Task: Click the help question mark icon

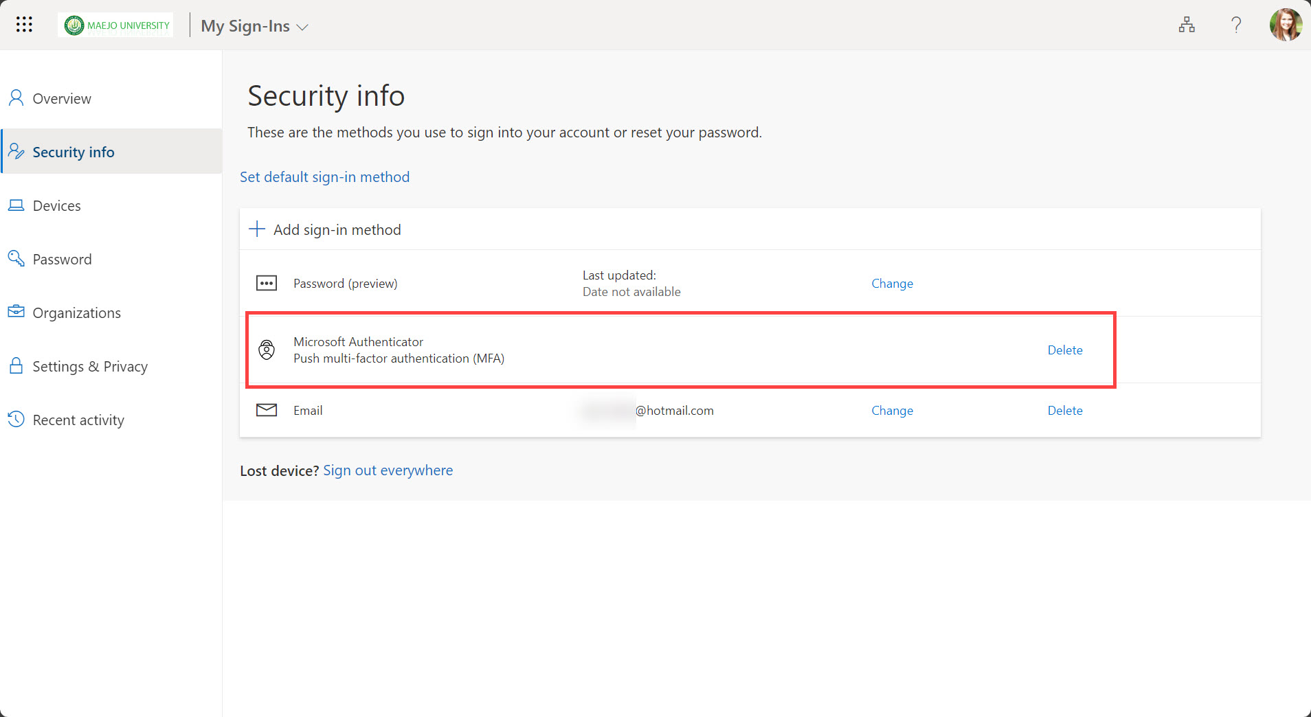Action: pos(1236,25)
